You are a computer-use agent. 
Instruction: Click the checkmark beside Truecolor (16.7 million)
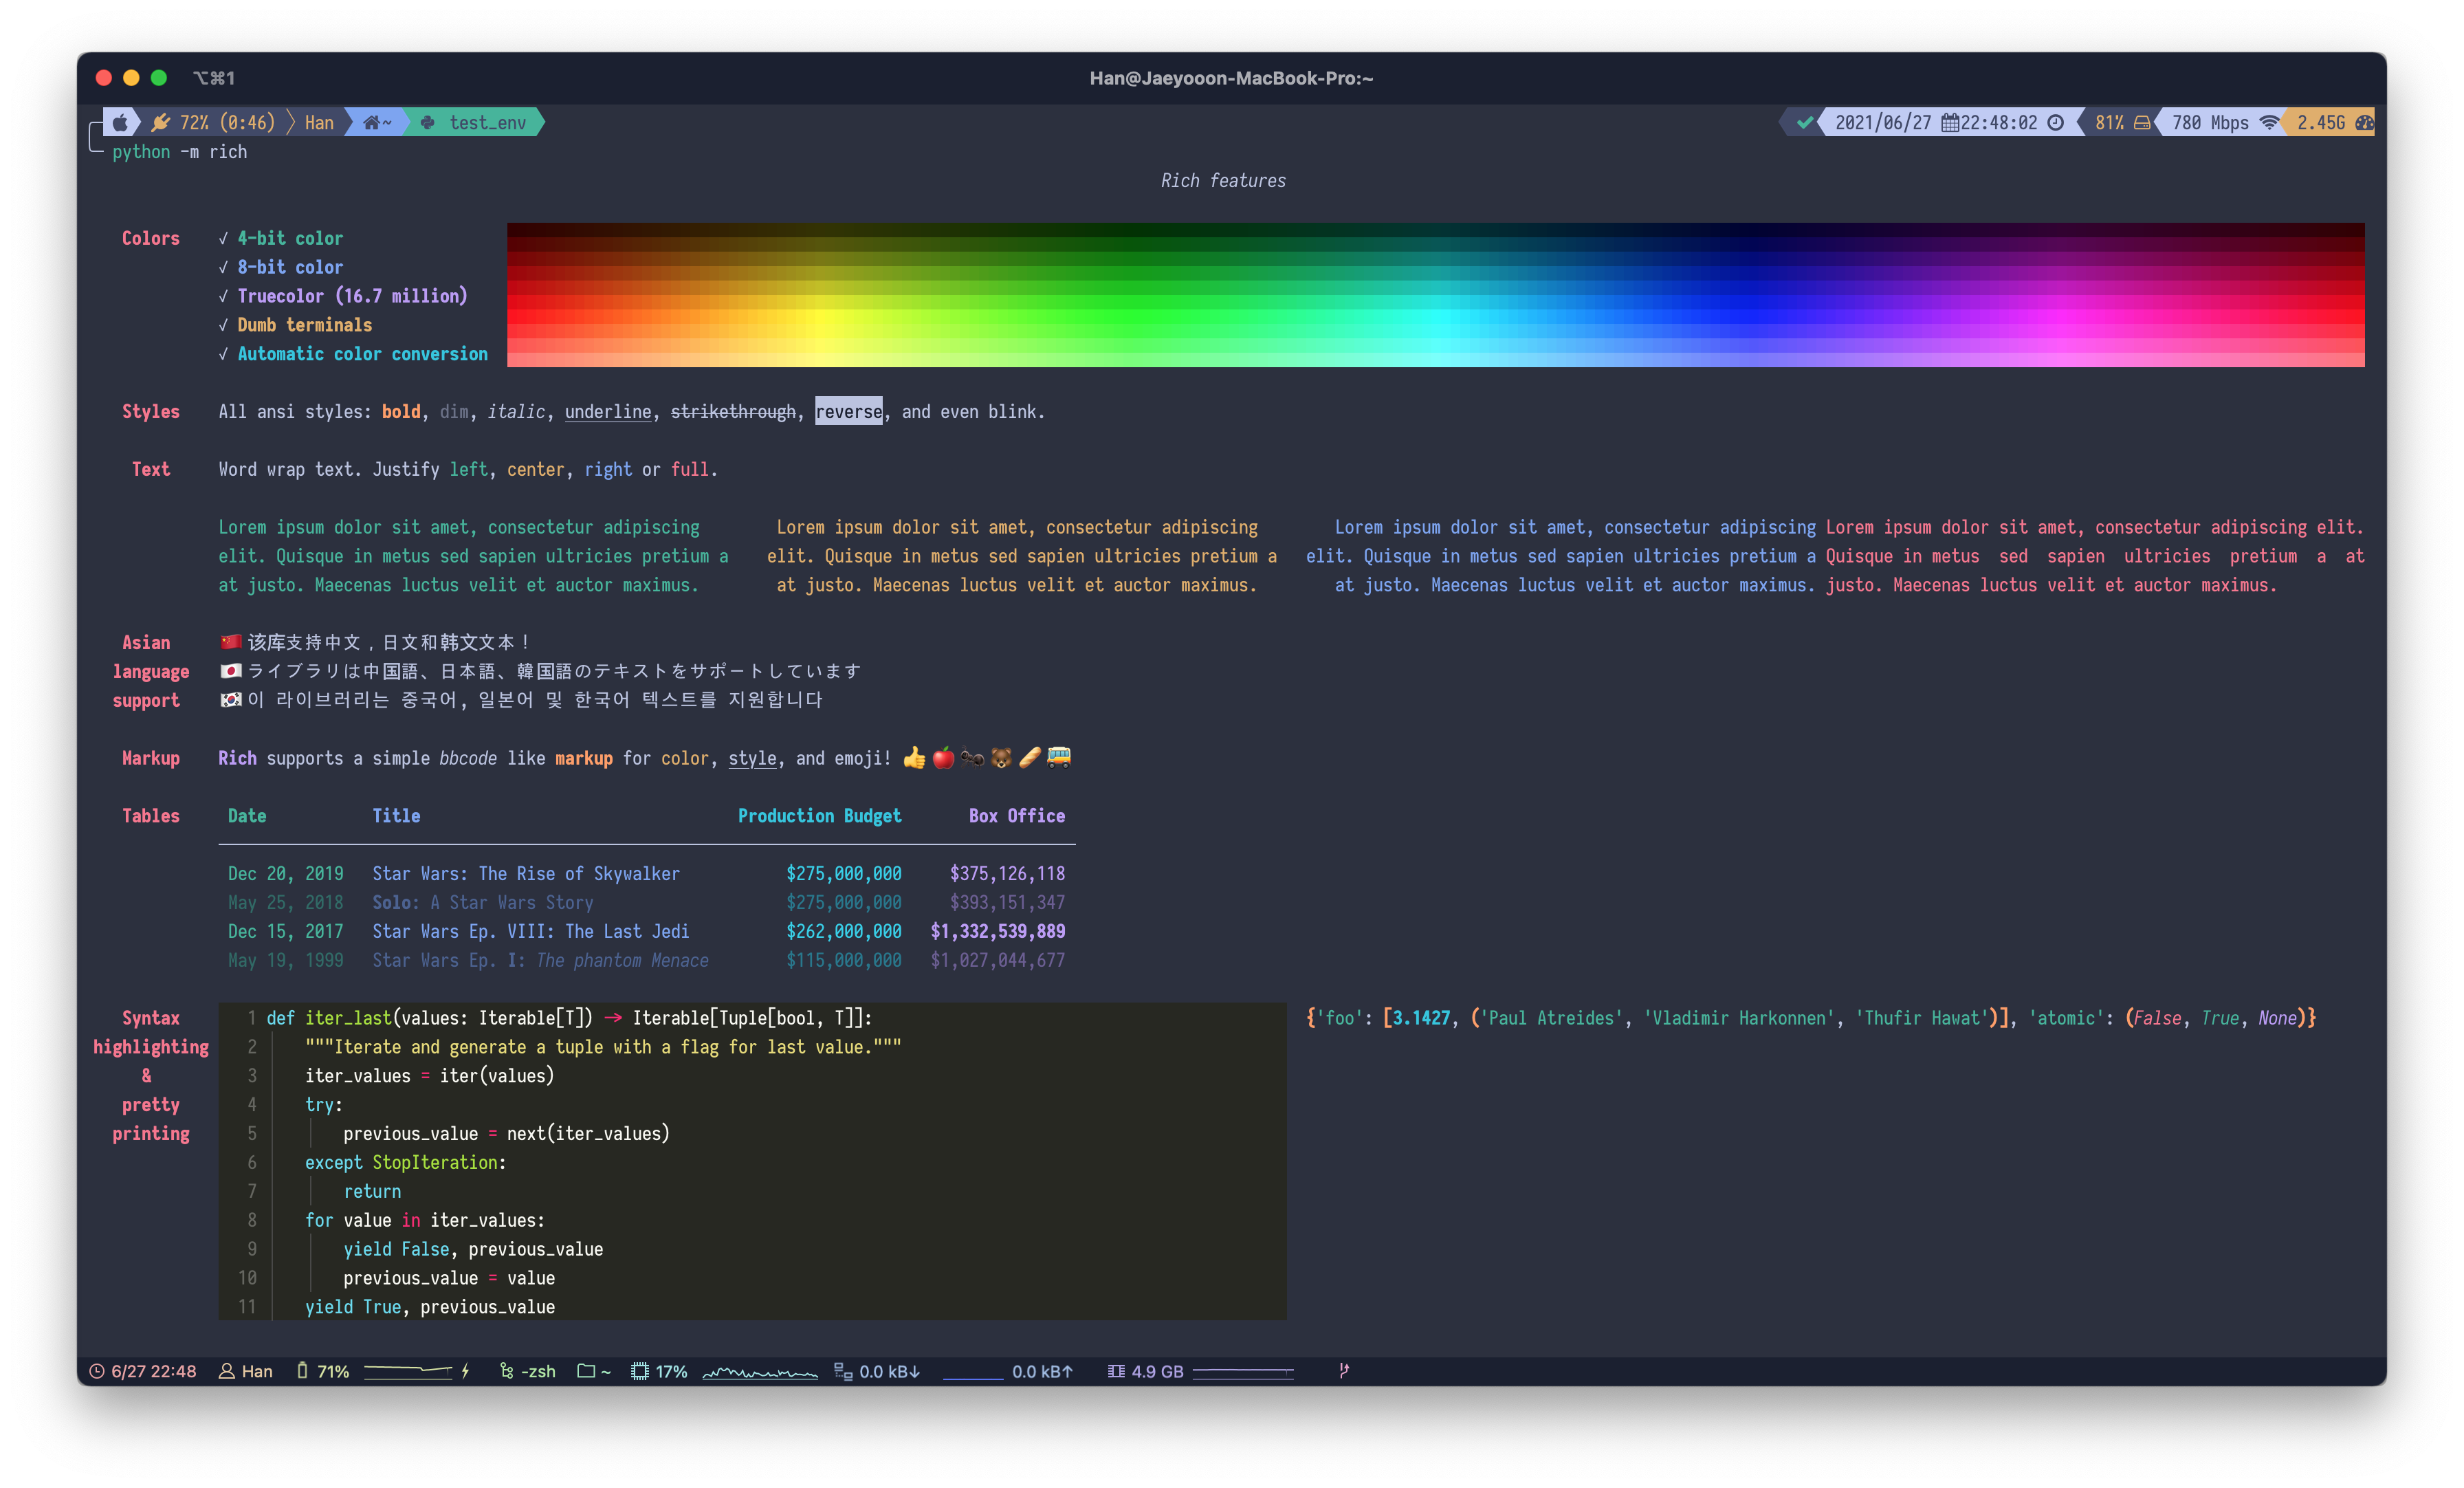point(223,296)
